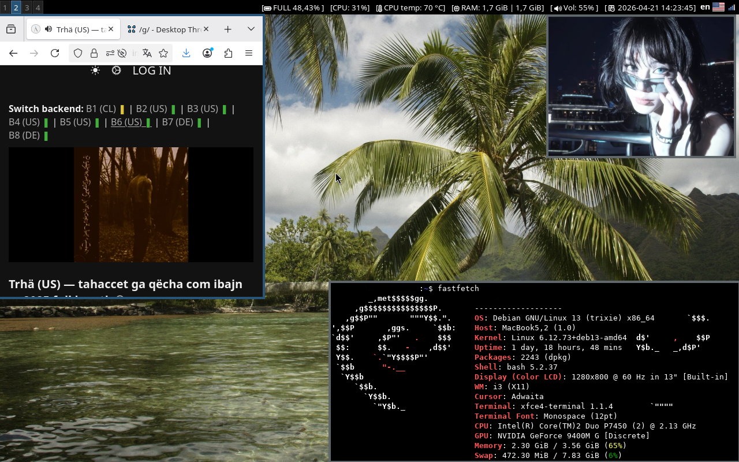Click the OS: Debian GNU/Linux 13 line
The width and height of the screenshot is (739, 462).
(x=565, y=318)
